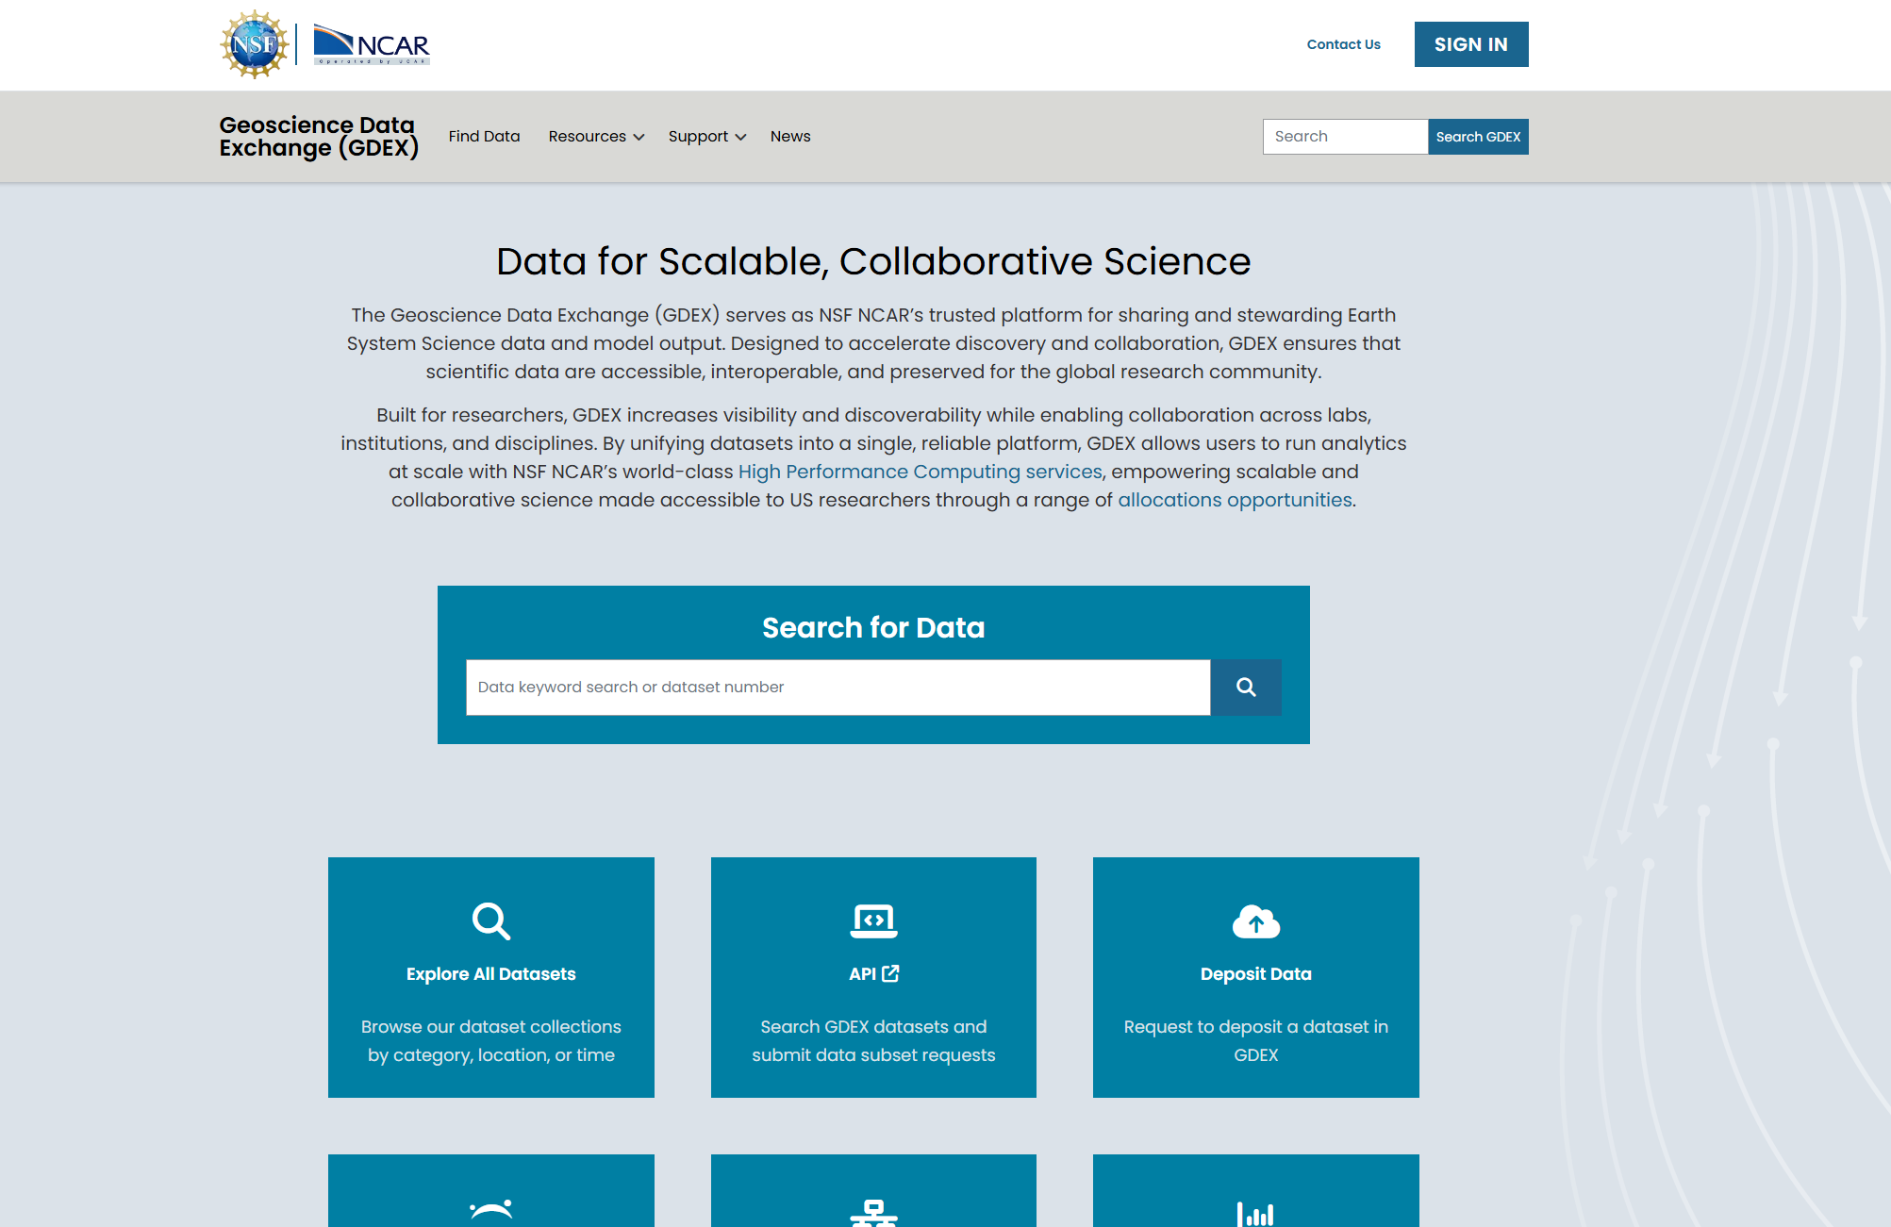Image resolution: width=1891 pixels, height=1227 pixels.
Task: Click the bar chart icon in the bottom right card
Action: pyautogui.click(x=1255, y=1214)
